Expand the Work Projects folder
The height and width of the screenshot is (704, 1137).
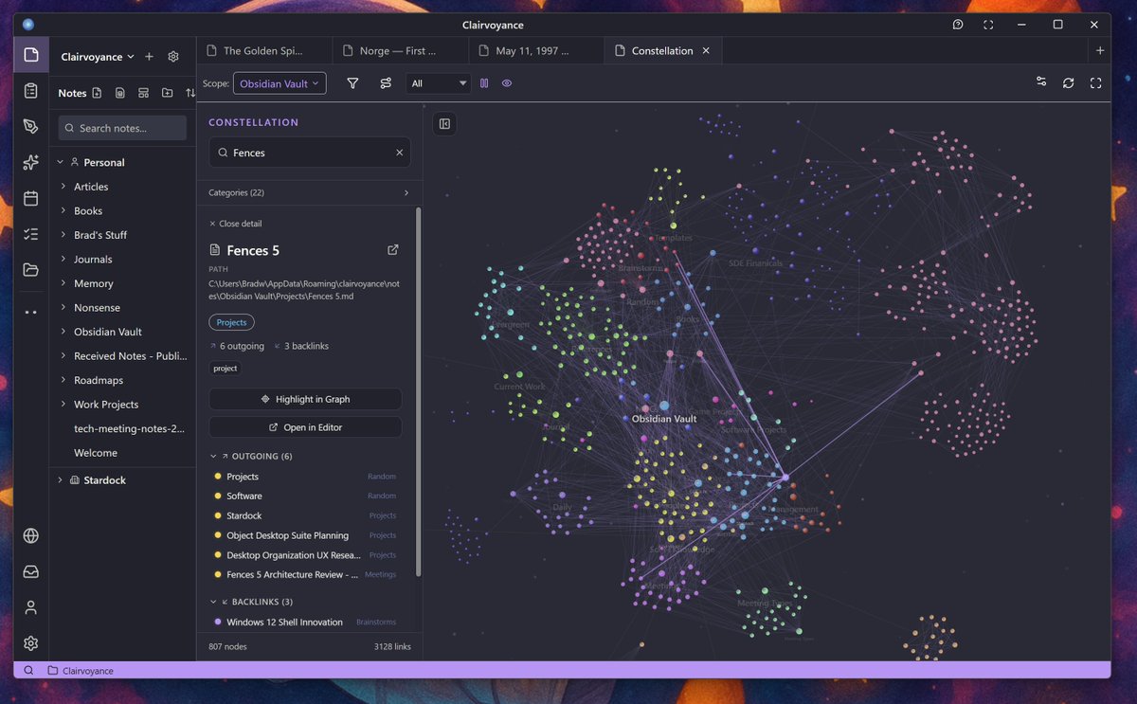pyautogui.click(x=63, y=405)
